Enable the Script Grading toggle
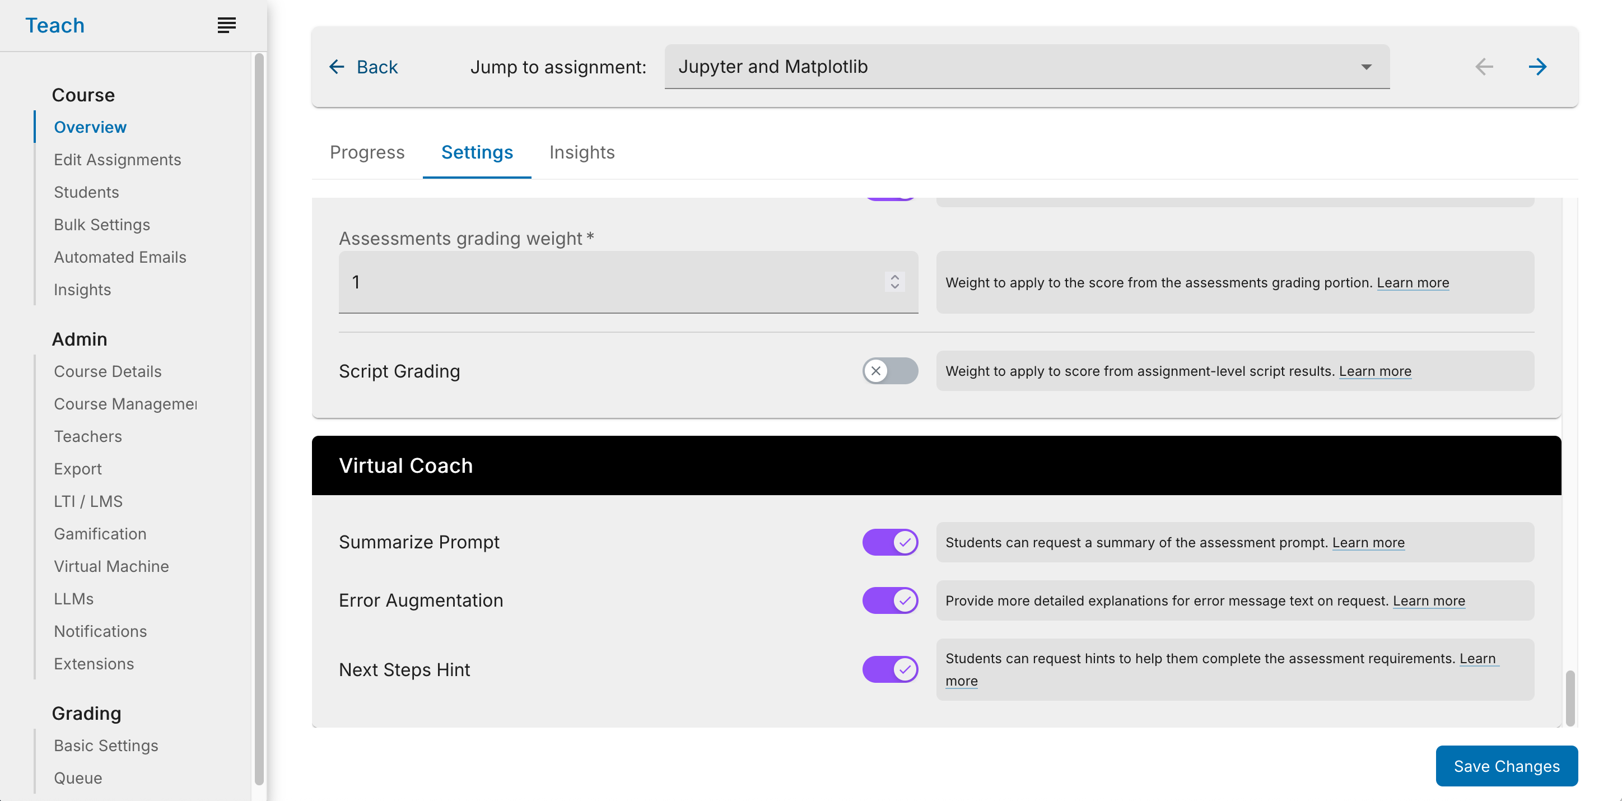The image size is (1622, 801). coord(890,371)
